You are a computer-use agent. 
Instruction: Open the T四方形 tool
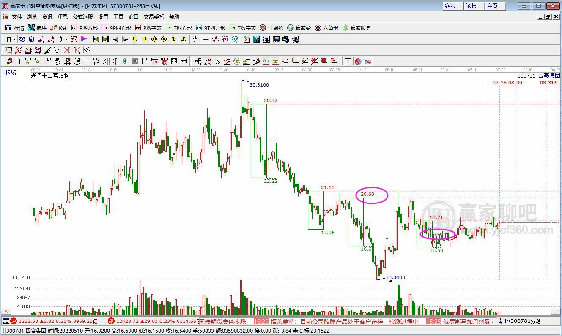coord(179,28)
